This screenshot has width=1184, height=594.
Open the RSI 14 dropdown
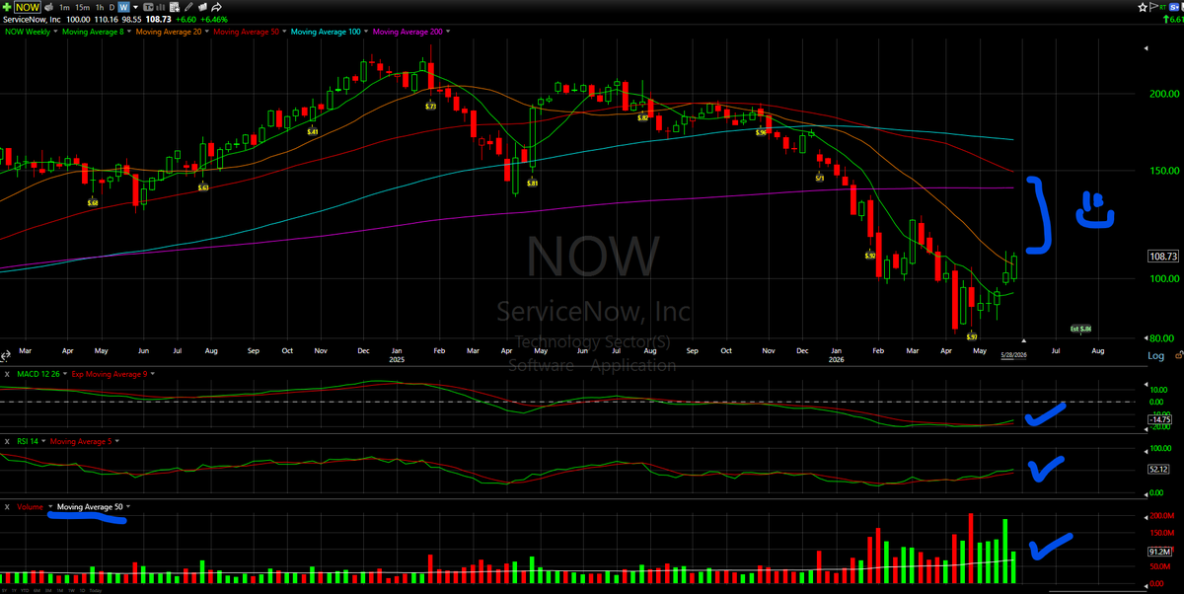tap(43, 441)
